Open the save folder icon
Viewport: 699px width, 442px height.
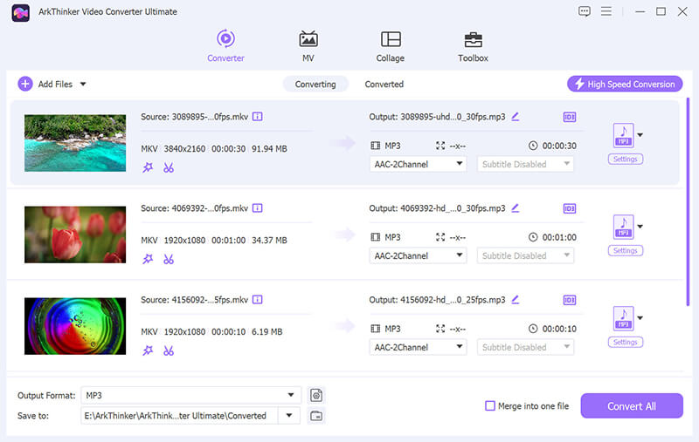pyautogui.click(x=316, y=416)
